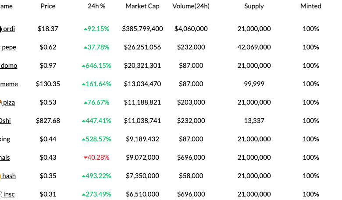Open the insc token link
The width and height of the screenshot is (342, 200).
point(9,194)
